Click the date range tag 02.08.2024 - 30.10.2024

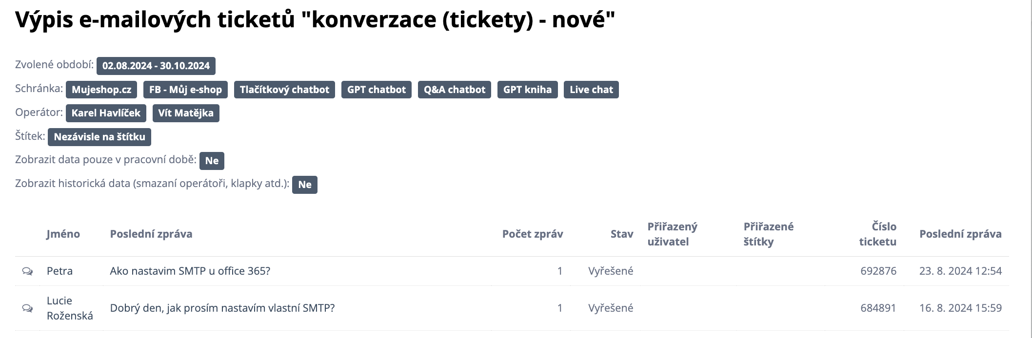pyautogui.click(x=156, y=66)
